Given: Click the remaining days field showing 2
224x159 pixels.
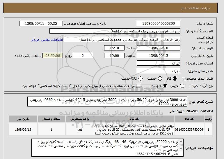Looking at the screenshot, I should tap(83, 56).
